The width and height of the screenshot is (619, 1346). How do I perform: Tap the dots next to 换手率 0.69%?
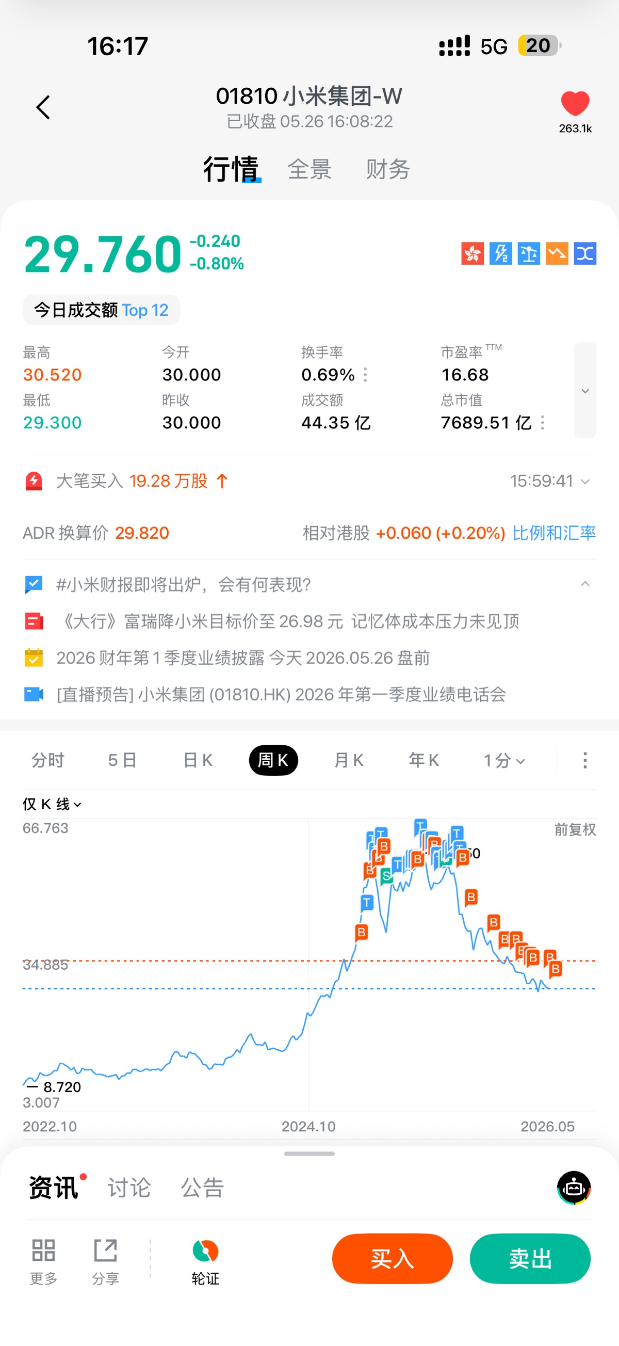365,375
